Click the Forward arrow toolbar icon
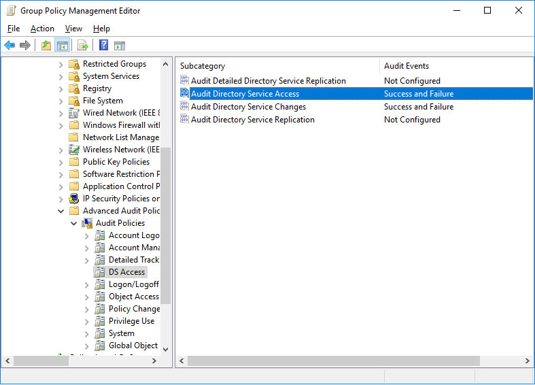535x385 pixels. click(25, 45)
